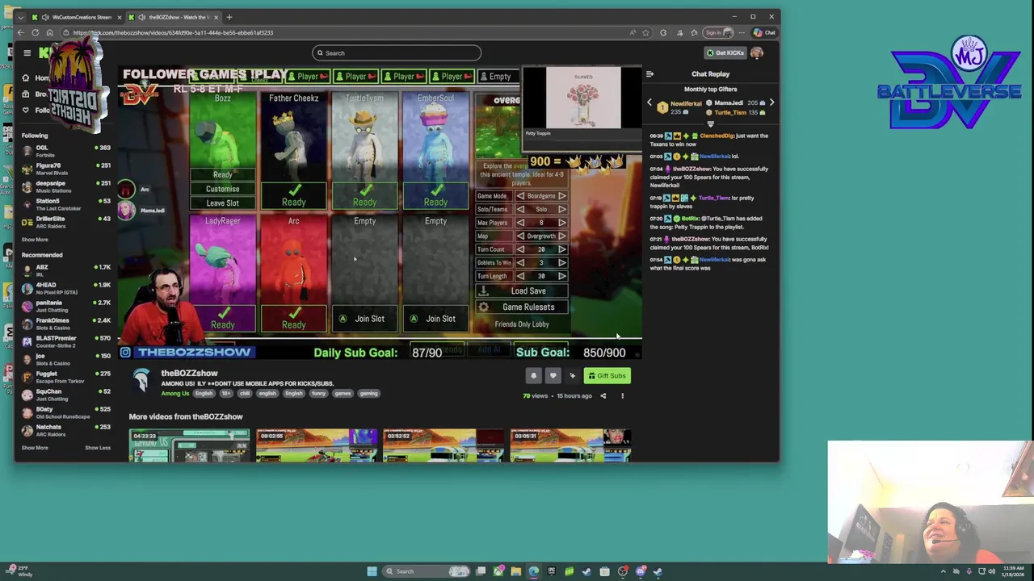Screen dimensions: 1034x581
Task: Open Edge from the taskbar
Action: pyautogui.click(x=534, y=571)
